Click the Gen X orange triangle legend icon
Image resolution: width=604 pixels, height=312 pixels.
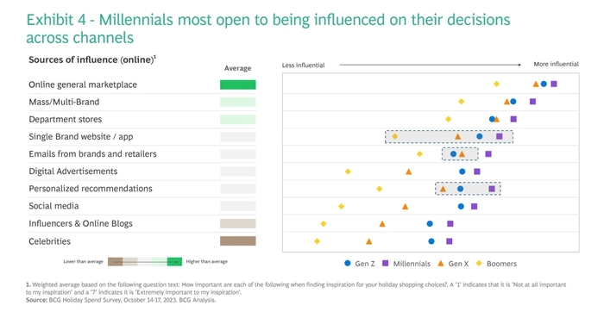coord(441,263)
